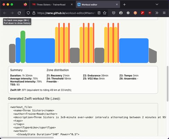
Task: Click the last wide blue endurance block
Action: pyautogui.click(x=134, y=51)
